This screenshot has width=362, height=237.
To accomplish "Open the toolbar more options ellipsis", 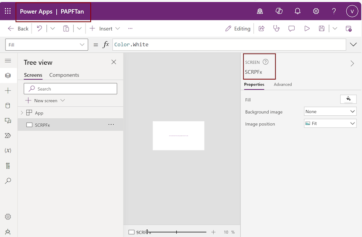I will point(130,29).
